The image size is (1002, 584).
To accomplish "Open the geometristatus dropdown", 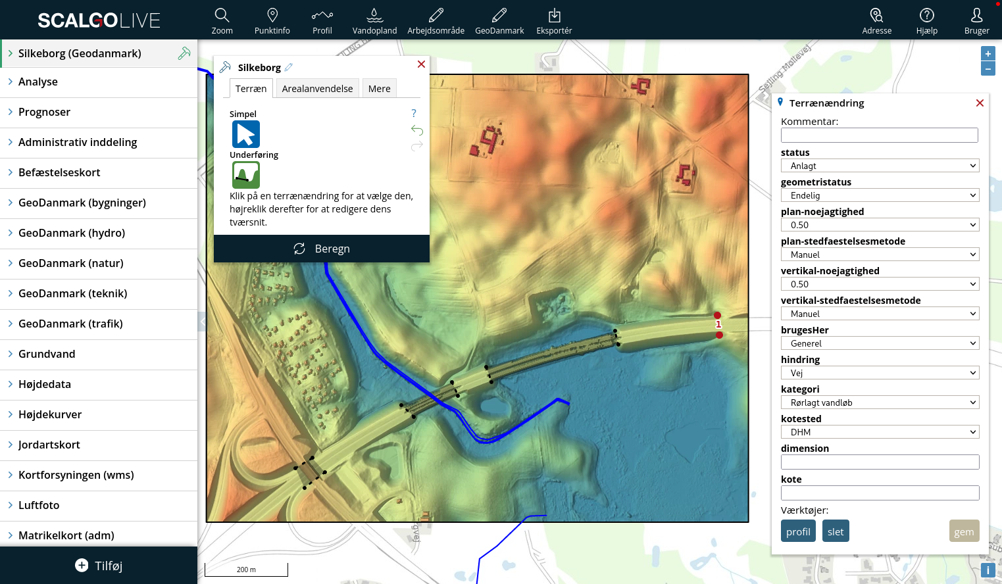I will [x=880, y=195].
